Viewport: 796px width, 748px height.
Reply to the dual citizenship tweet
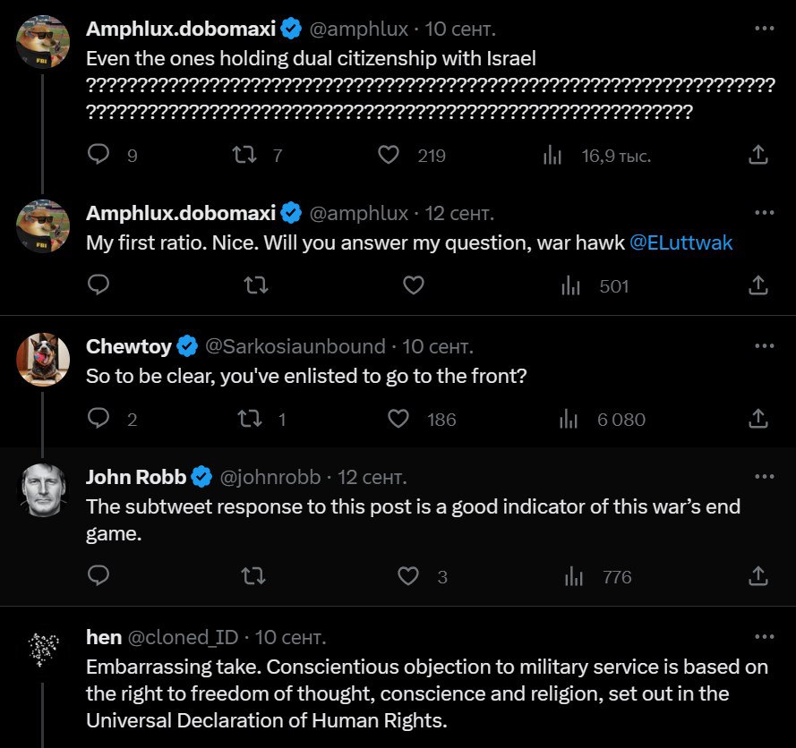click(98, 155)
